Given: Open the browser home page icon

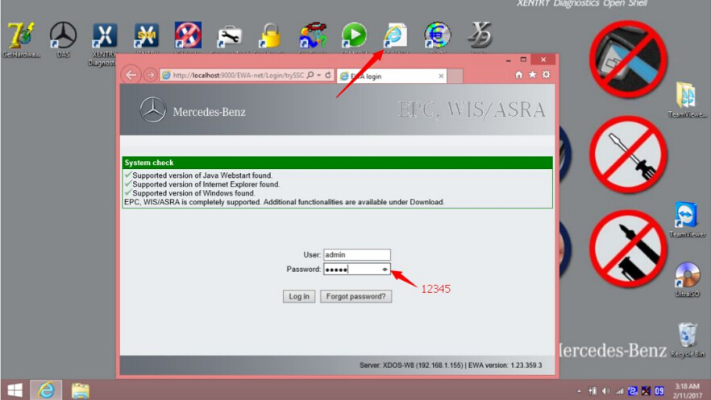Looking at the screenshot, I should tap(519, 75).
